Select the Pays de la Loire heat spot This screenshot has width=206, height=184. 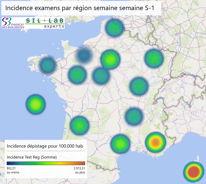pos(77,75)
